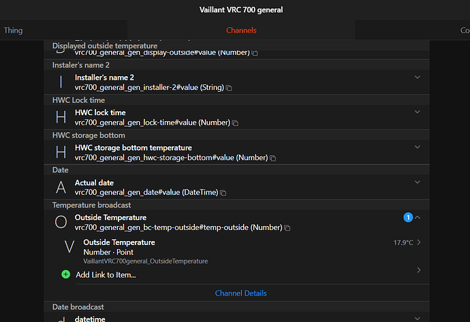The width and height of the screenshot is (470, 322).
Task: Click the Outside Temperature link count badge
Action: pos(408,217)
